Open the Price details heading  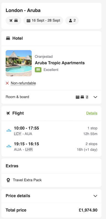(18, 196)
